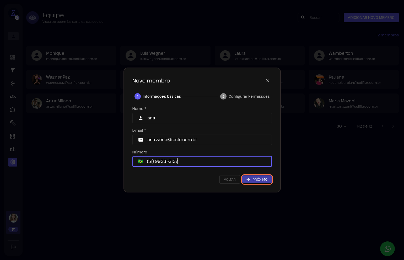Focus the E-mail input field
Viewport: 404px width, 260px height.
tap(207, 140)
